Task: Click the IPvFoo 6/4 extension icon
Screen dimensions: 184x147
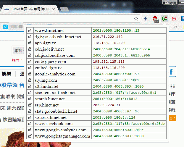Action: (x=164, y=19)
